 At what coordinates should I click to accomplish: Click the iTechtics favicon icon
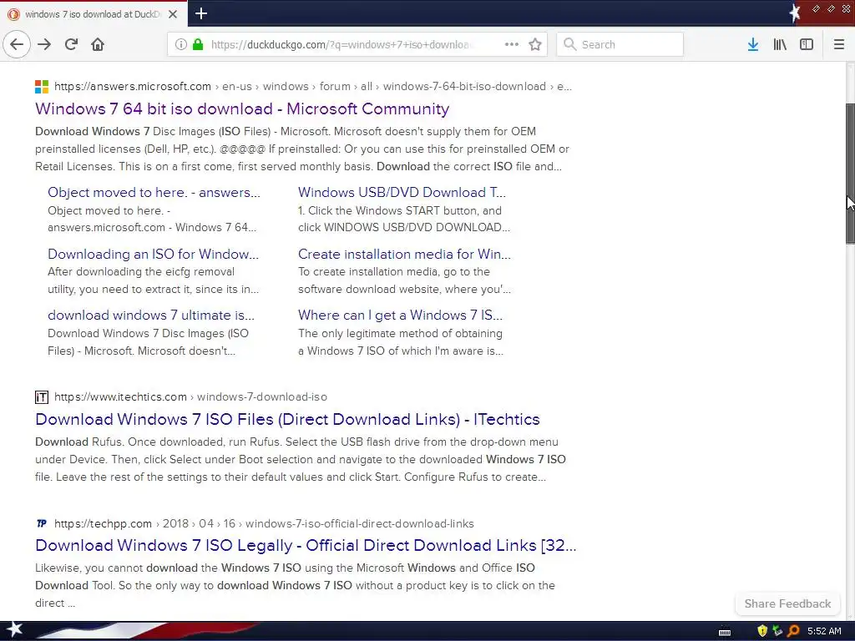point(42,396)
